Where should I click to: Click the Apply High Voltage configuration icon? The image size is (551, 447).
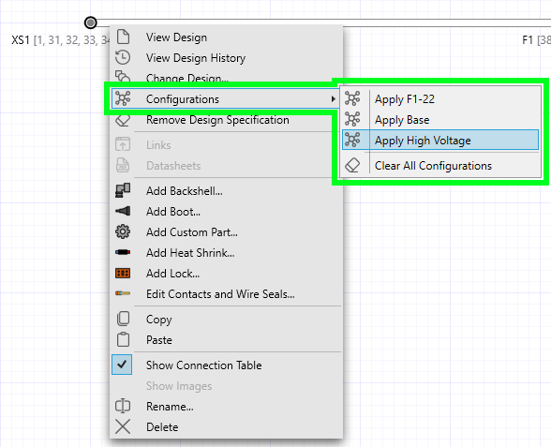coord(352,140)
